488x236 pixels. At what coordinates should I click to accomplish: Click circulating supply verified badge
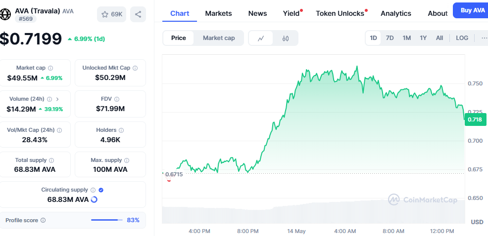[101, 190]
